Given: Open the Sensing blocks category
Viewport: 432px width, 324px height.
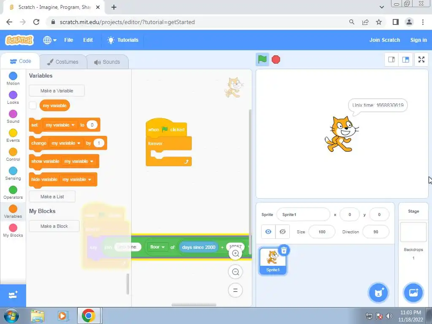Looking at the screenshot, I should (x=13, y=173).
